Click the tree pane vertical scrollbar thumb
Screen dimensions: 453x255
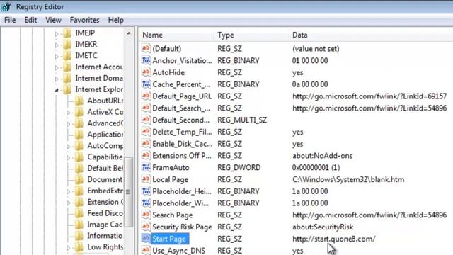129,192
